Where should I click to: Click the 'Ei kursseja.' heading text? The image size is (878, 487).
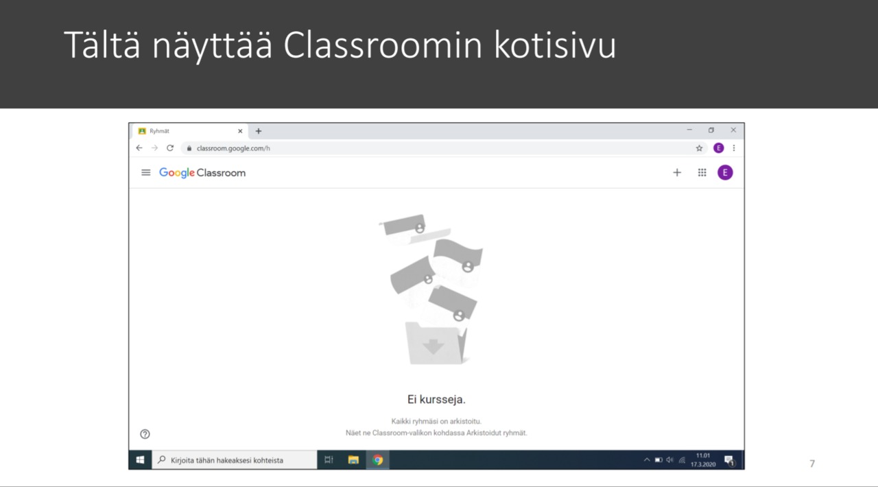[x=436, y=399]
